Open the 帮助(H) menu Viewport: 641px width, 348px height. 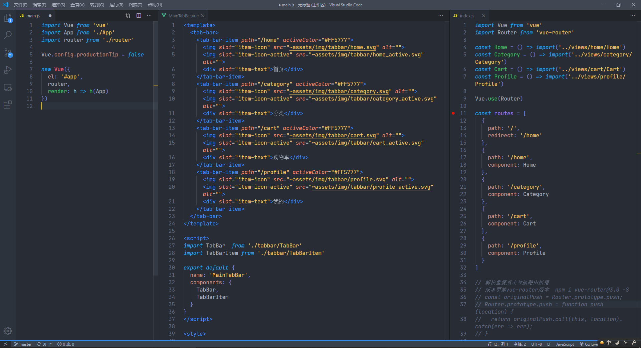[155, 5]
